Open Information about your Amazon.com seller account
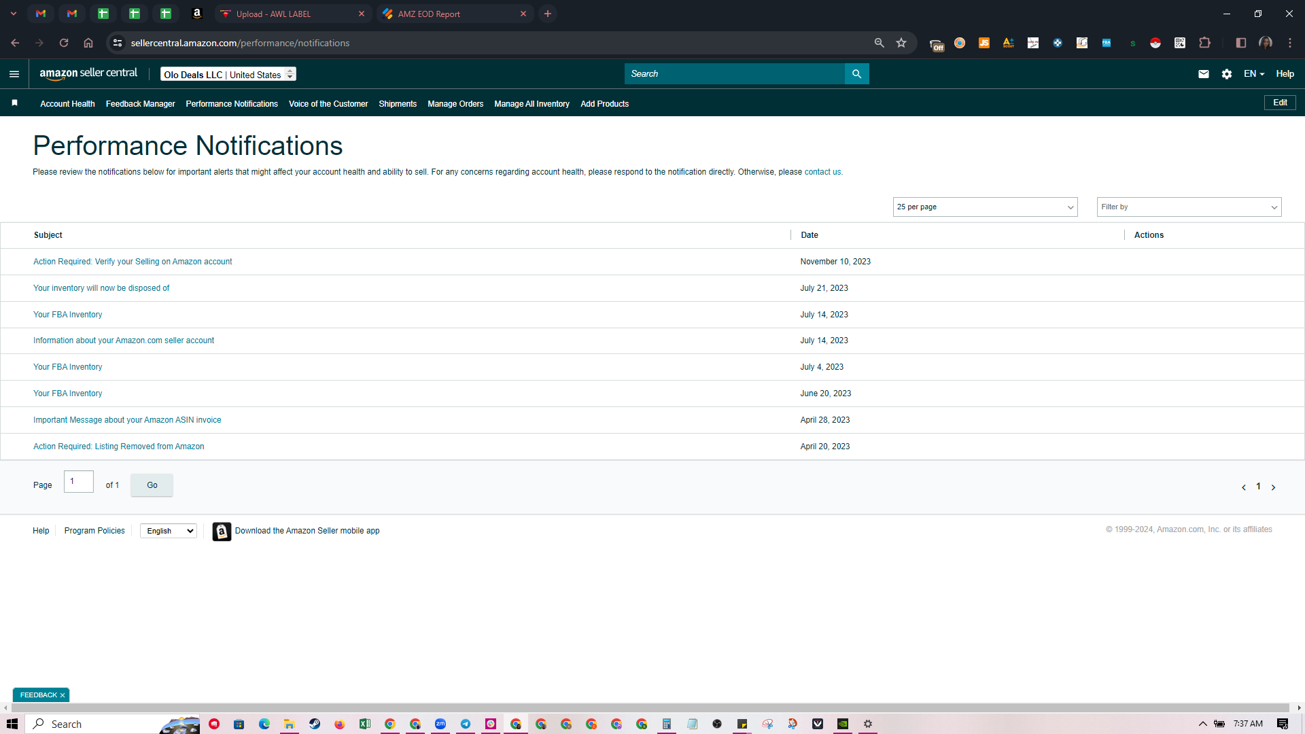 click(124, 340)
